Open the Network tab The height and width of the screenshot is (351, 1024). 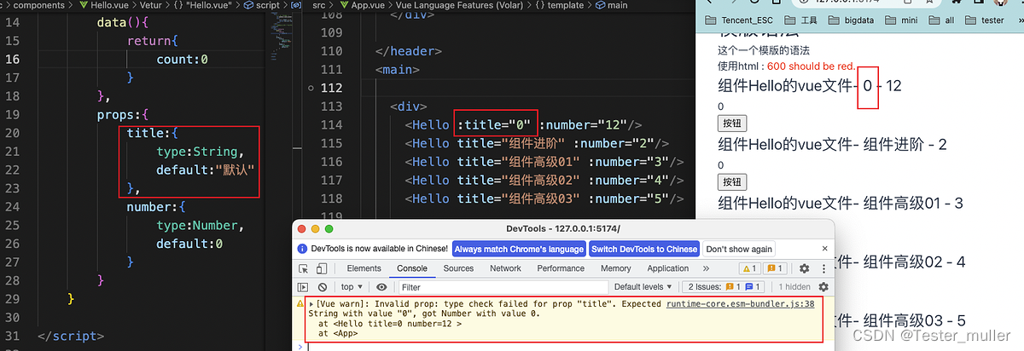(x=505, y=268)
